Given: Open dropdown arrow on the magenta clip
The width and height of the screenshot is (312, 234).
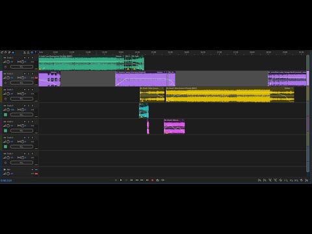Looking at the screenshot, I should pyautogui.click(x=183, y=120).
